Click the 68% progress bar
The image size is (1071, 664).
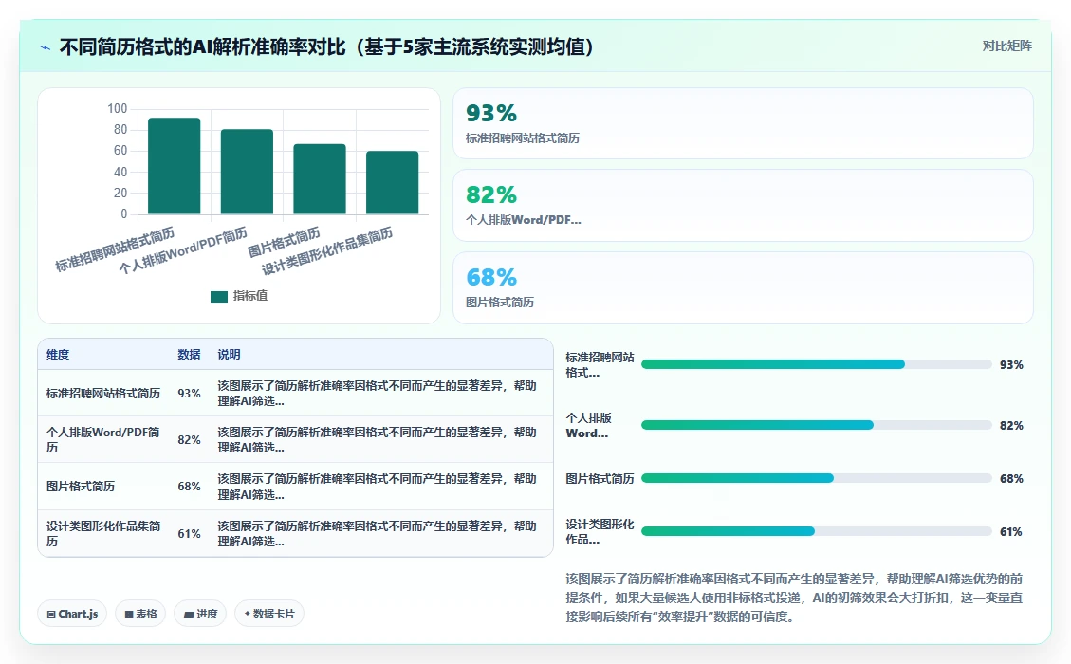pyautogui.click(x=816, y=478)
